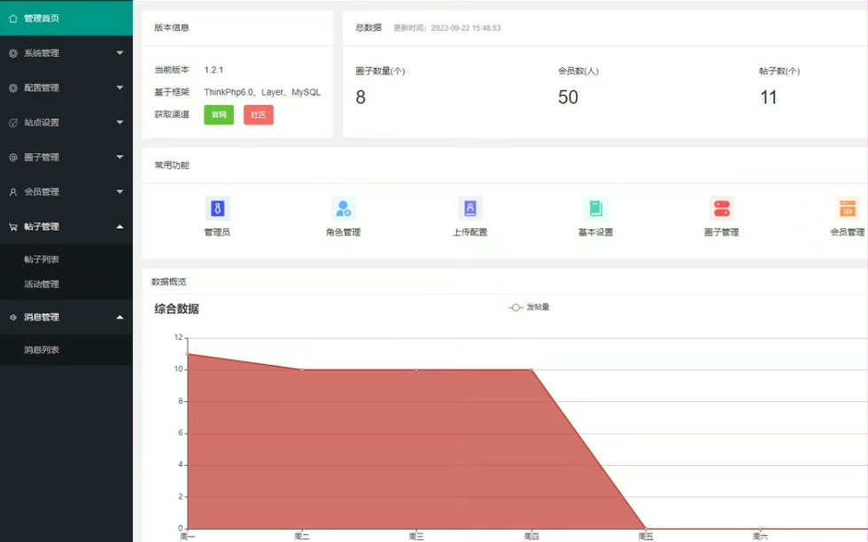This screenshot has width=868, height=542.
Task: Open the 角色管理 shortcut icon
Action: [344, 209]
